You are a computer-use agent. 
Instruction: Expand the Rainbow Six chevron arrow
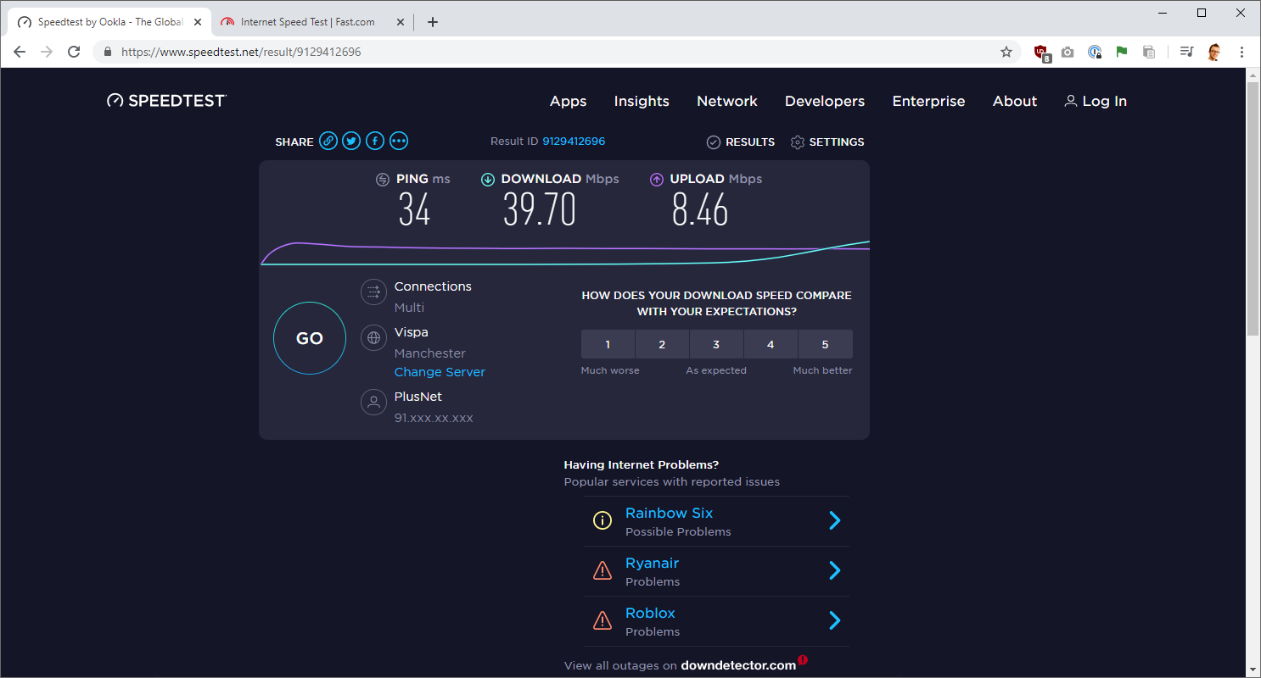(835, 520)
